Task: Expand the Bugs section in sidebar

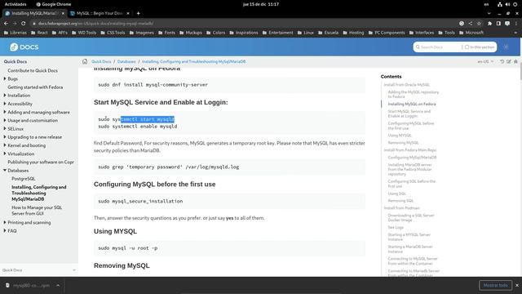Action: (x=5, y=78)
